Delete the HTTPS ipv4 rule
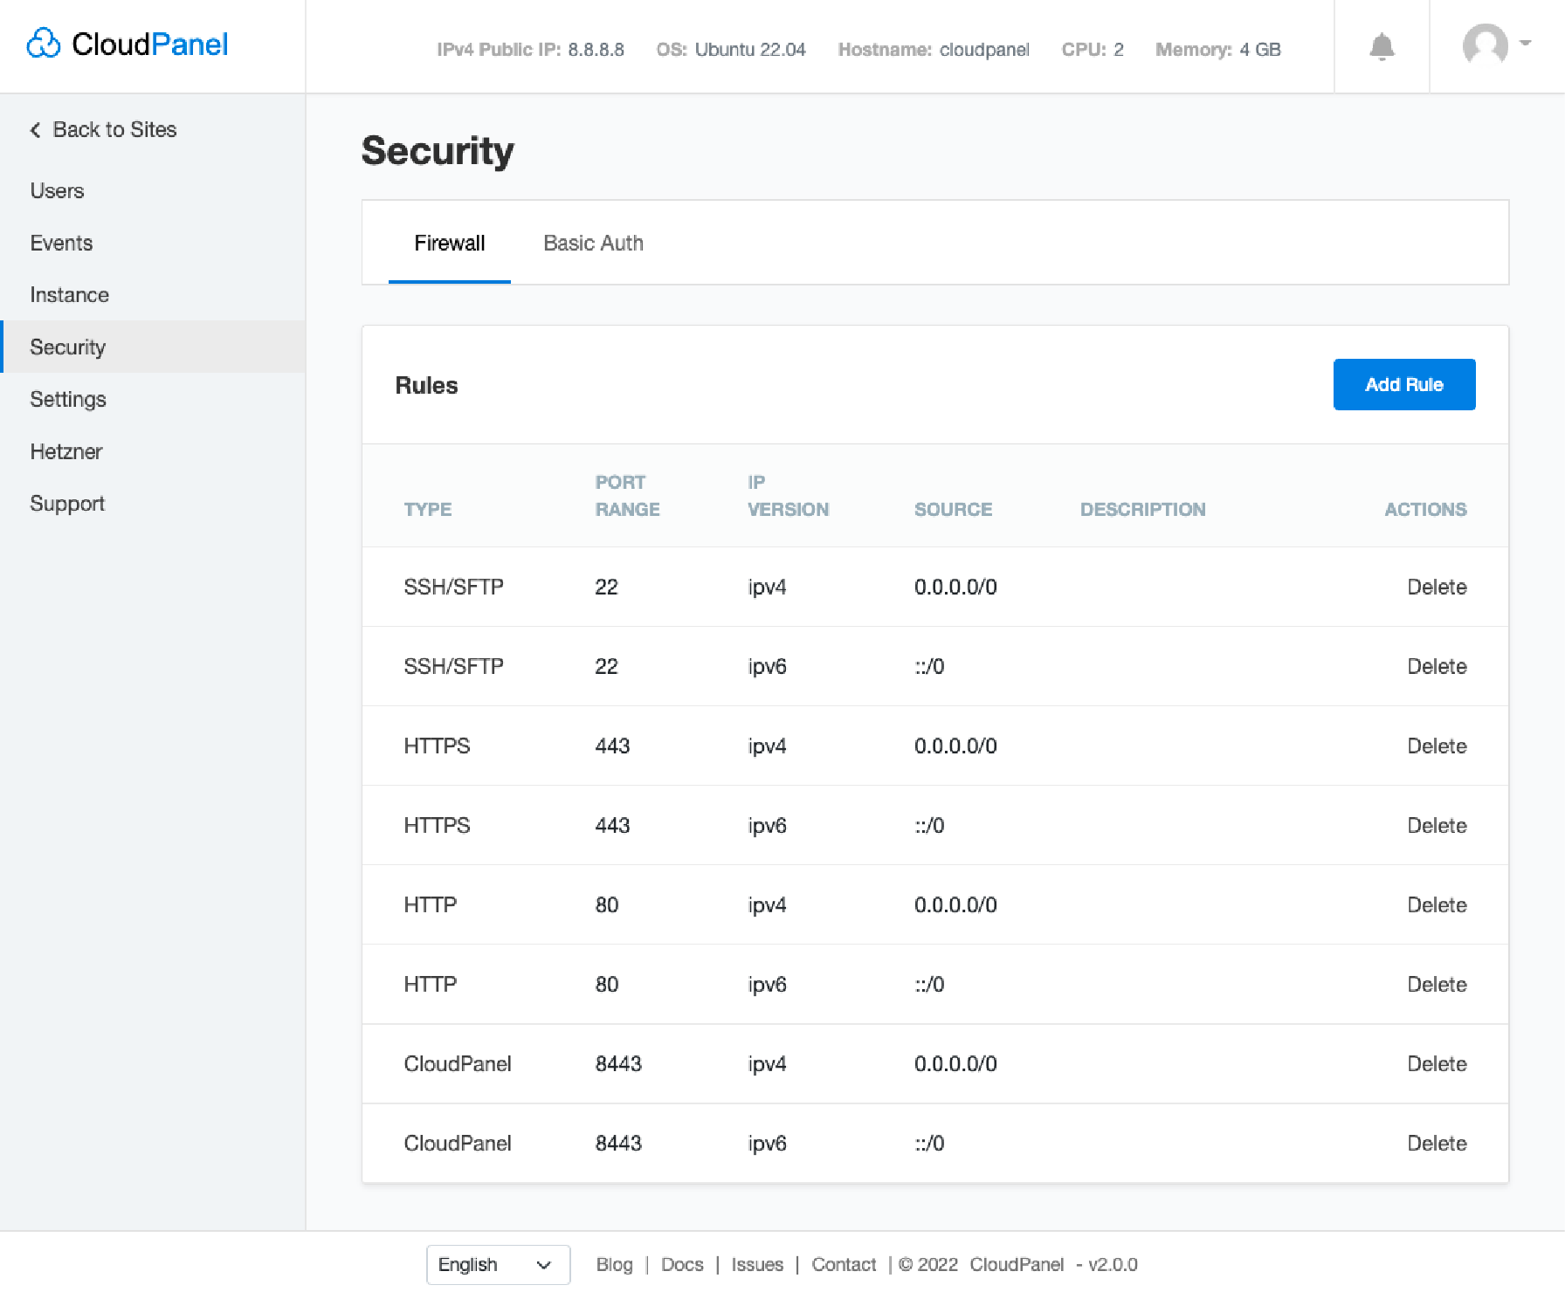 tap(1437, 746)
